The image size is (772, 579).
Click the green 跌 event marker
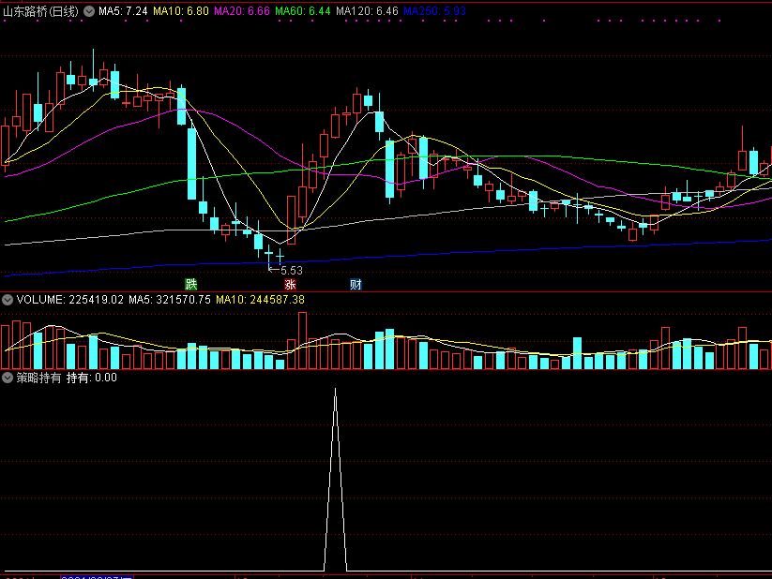191,284
